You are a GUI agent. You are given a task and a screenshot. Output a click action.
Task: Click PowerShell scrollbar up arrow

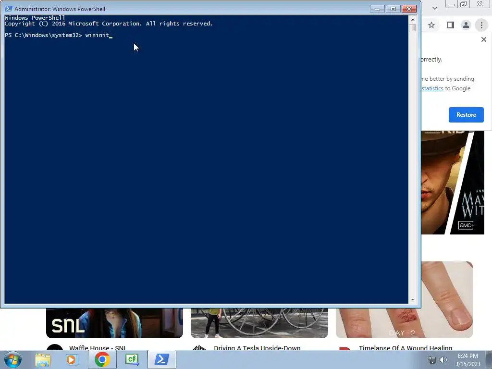(413, 20)
